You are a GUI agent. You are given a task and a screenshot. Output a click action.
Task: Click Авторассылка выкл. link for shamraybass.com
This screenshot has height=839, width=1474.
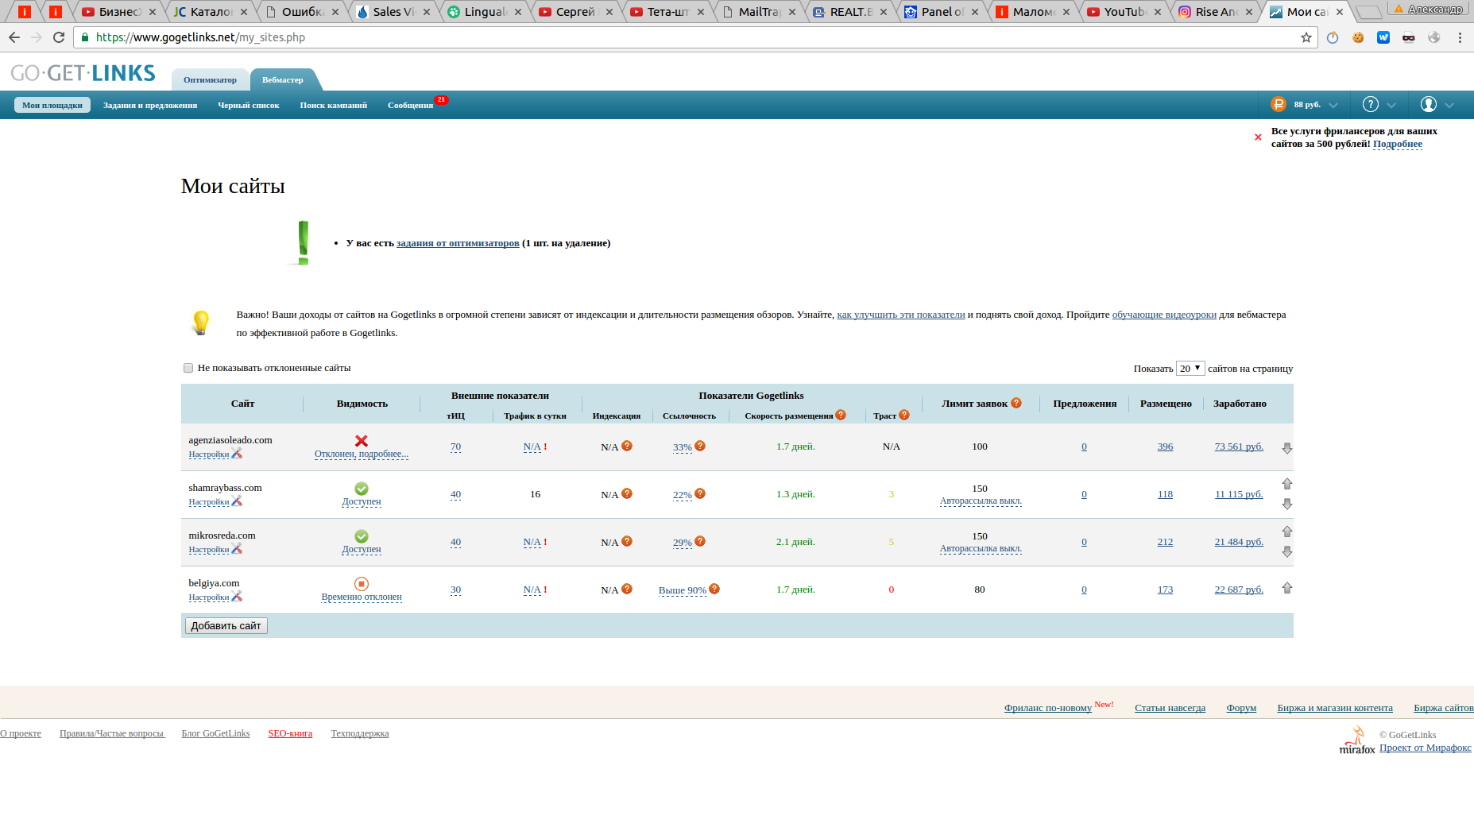point(981,501)
